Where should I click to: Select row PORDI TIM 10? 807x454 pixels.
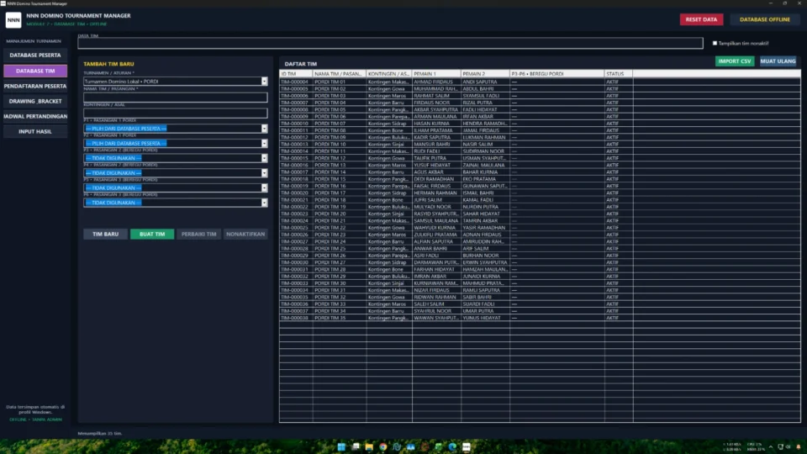coord(540,144)
